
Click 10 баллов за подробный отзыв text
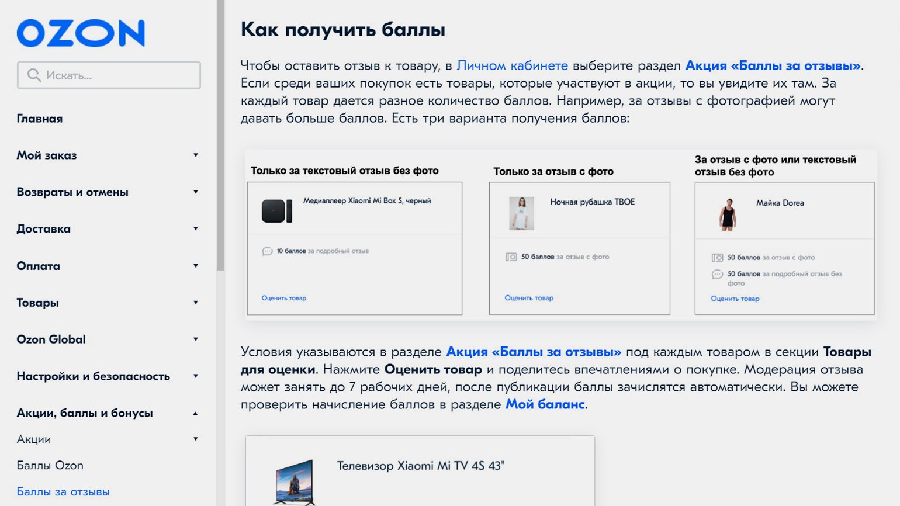pyautogui.click(x=323, y=251)
